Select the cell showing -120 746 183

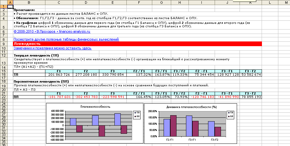pos(202,97)
